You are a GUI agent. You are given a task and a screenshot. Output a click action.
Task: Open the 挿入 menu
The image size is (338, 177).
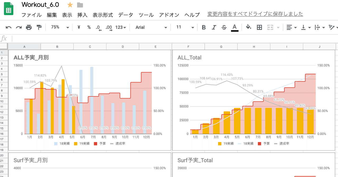click(82, 15)
